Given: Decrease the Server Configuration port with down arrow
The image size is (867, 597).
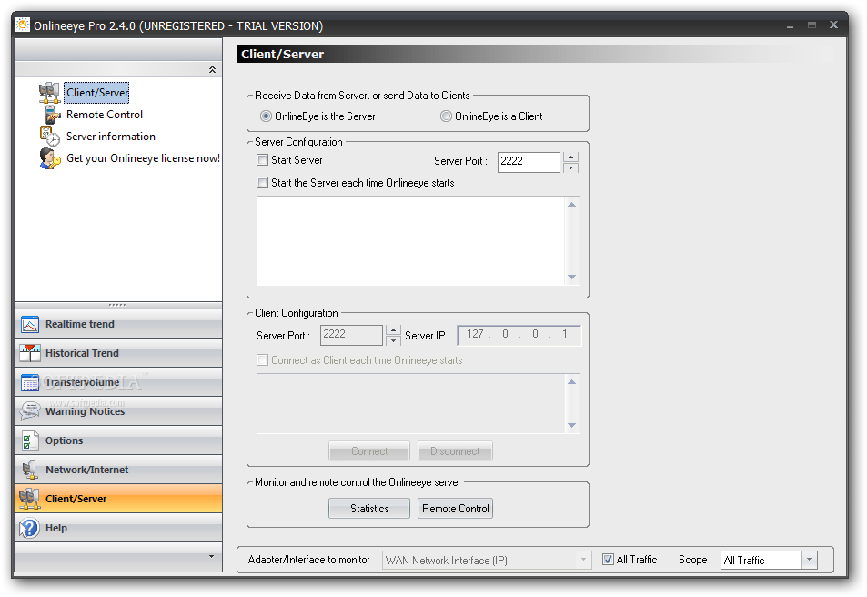Looking at the screenshot, I should pyautogui.click(x=570, y=167).
